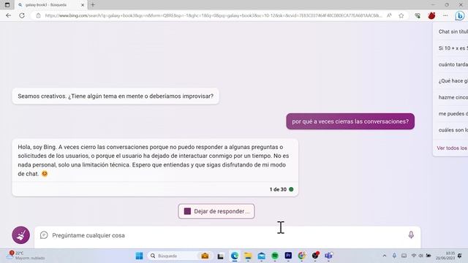Refresh the current page

pos(22,15)
